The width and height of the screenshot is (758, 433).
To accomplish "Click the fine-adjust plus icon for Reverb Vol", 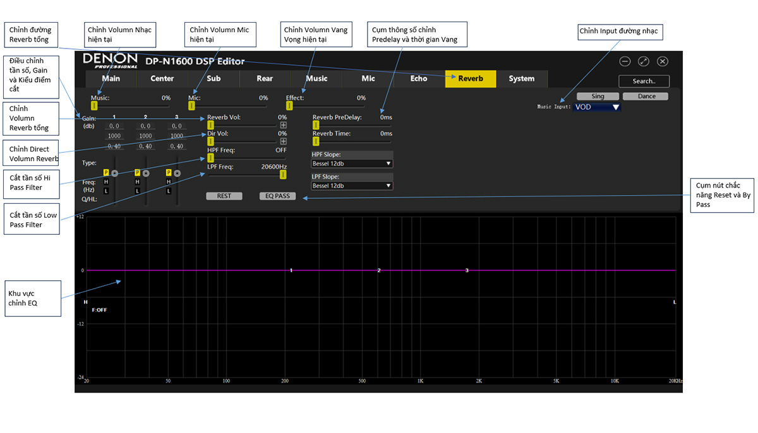I will [284, 125].
